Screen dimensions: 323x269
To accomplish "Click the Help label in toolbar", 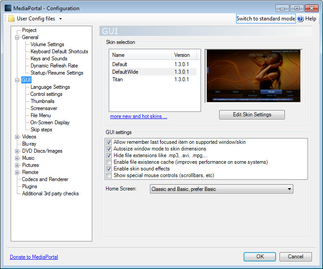I will tap(311, 19).
